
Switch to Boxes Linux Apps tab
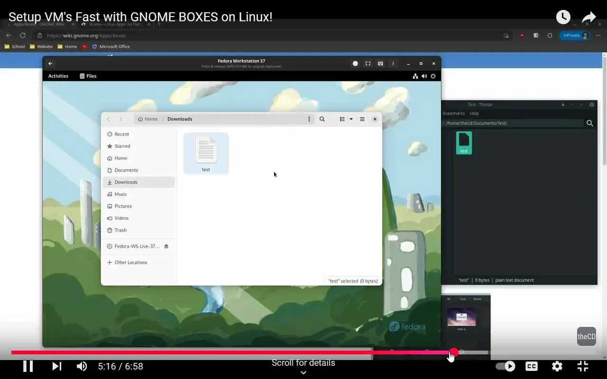click(x=114, y=24)
